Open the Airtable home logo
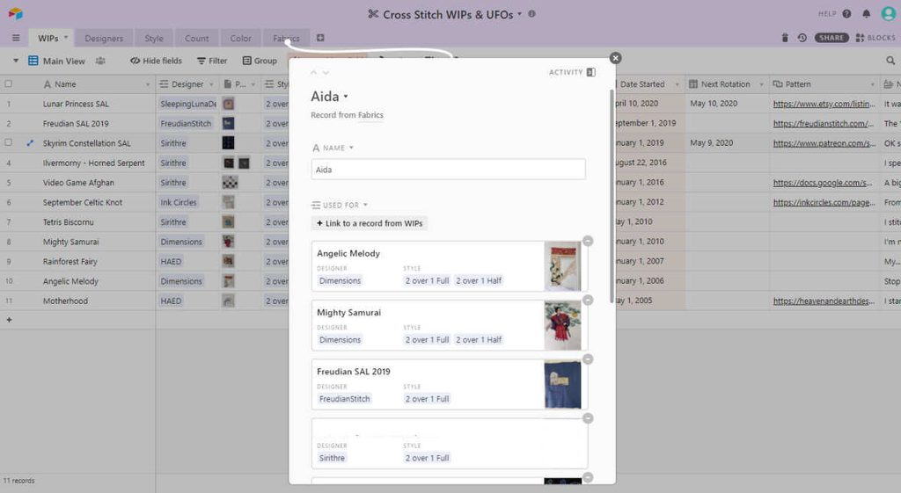 click(16, 13)
